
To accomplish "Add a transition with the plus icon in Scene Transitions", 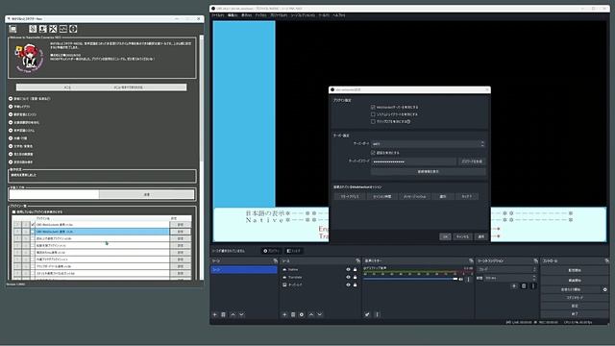I will click(x=514, y=286).
